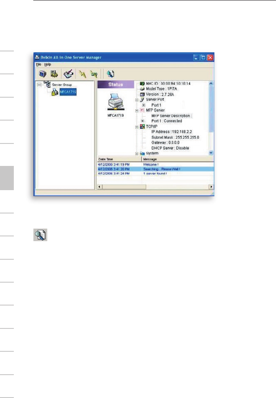Screen dimensions: 276x398
Task: Select the 1 server found ! log row
Action: point(155,174)
